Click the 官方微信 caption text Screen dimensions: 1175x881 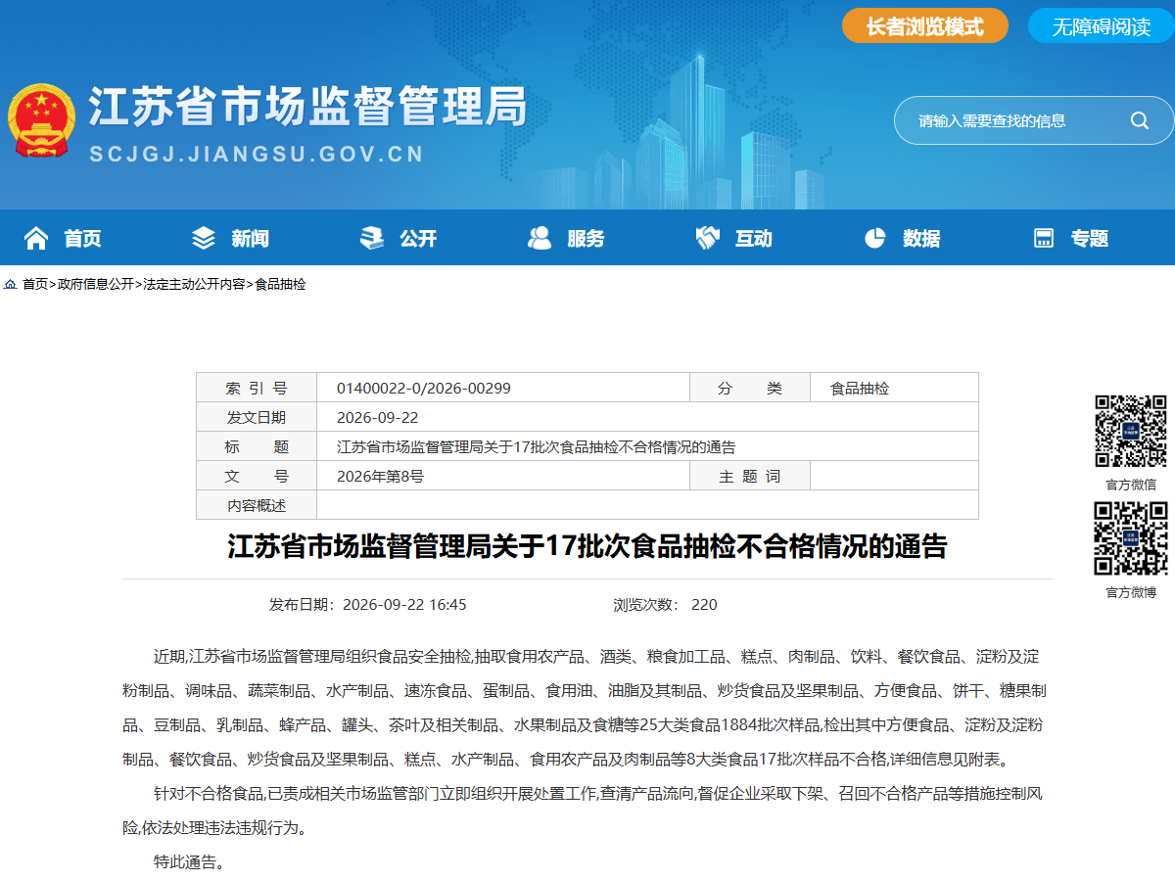1131,485
